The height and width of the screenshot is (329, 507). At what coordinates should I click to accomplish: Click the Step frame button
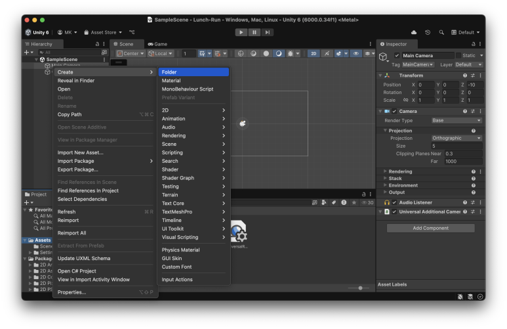[x=268, y=32]
